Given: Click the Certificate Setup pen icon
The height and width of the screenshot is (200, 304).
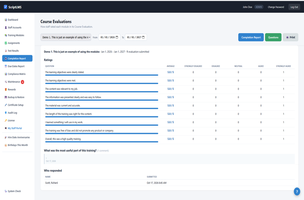Looking at the screenshot, I should click(x=6, y=105).
